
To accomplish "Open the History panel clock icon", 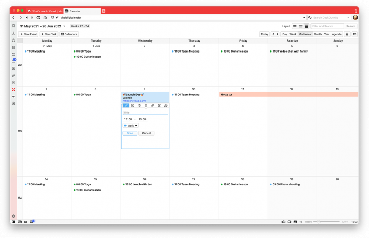I will point(13,40).
